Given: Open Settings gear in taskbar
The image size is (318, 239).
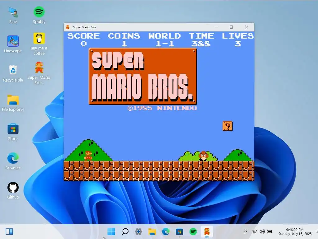Looking at the screenshot, I should point(139,232).
